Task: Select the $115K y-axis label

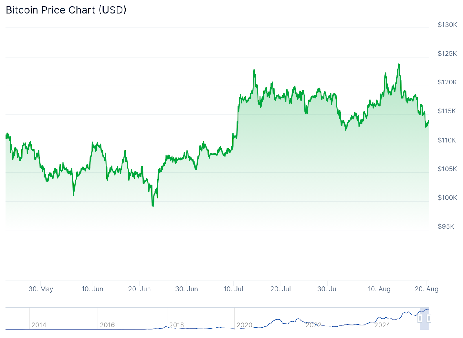Action: click(x=447, y=111)
